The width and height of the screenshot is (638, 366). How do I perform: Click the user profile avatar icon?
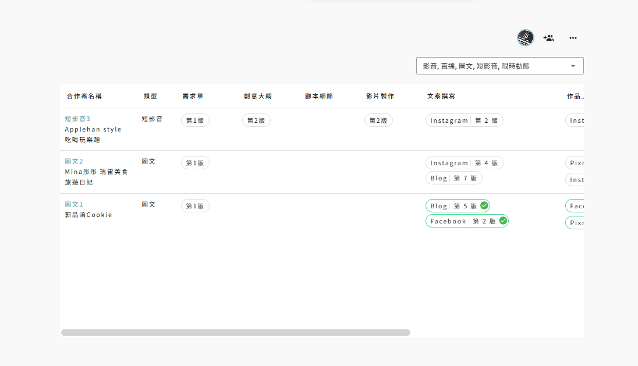point(526,38)
